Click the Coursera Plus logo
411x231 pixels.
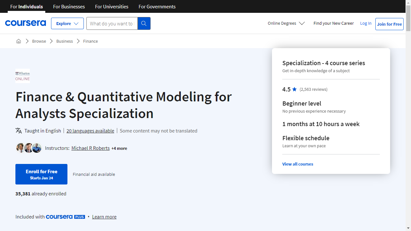[x=66, y=217]
